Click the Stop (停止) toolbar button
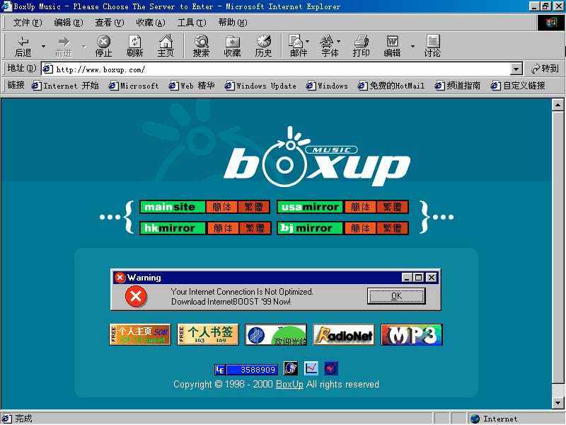This screenshot has height=425, width=566. (x=103, y=46)
